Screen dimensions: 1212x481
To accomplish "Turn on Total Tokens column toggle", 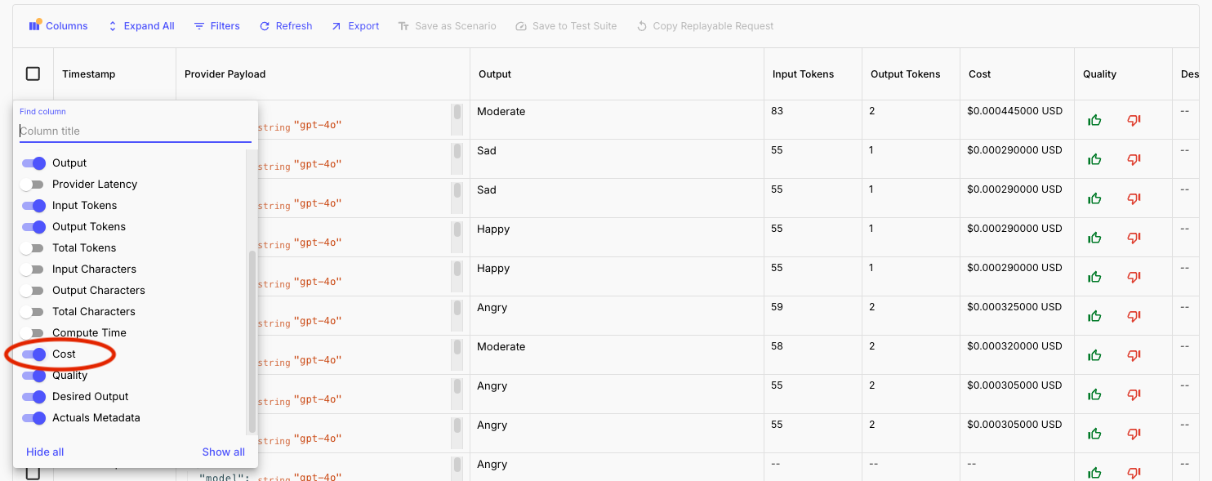I will [x=32, y=248].
